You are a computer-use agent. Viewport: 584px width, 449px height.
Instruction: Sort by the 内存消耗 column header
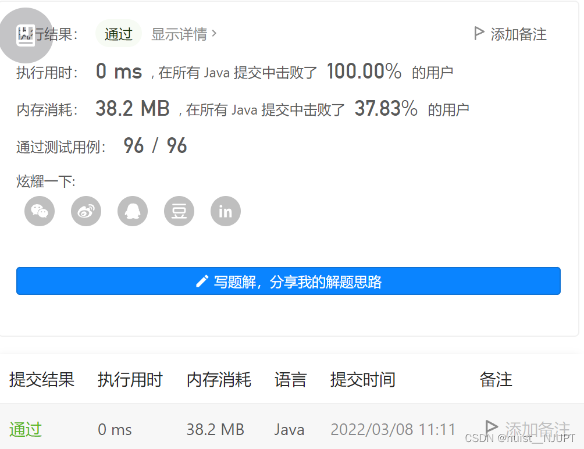click(218, 380)
